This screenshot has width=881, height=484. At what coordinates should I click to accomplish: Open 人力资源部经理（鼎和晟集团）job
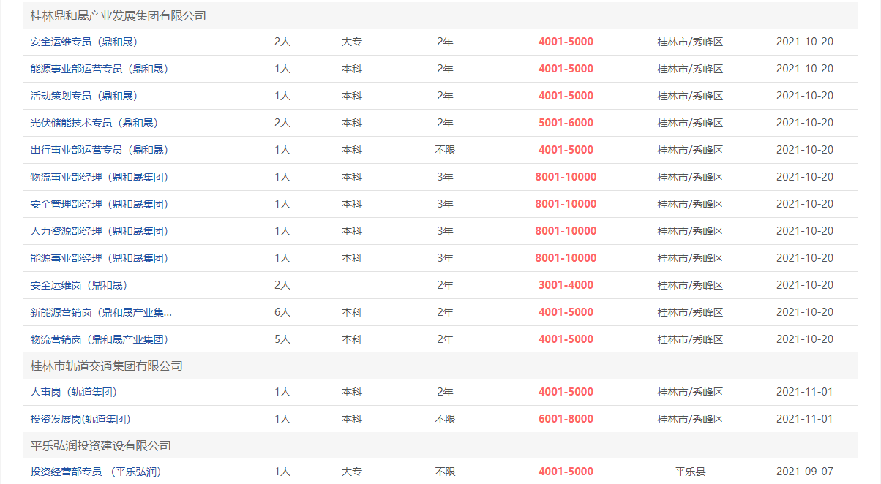point(100,231)
